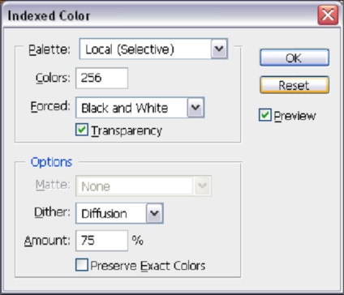Click the disabled Matte dropdown arrow
The width and height of the screenshot is (344, 295).
pyautogui.click(x=202, y=186)
